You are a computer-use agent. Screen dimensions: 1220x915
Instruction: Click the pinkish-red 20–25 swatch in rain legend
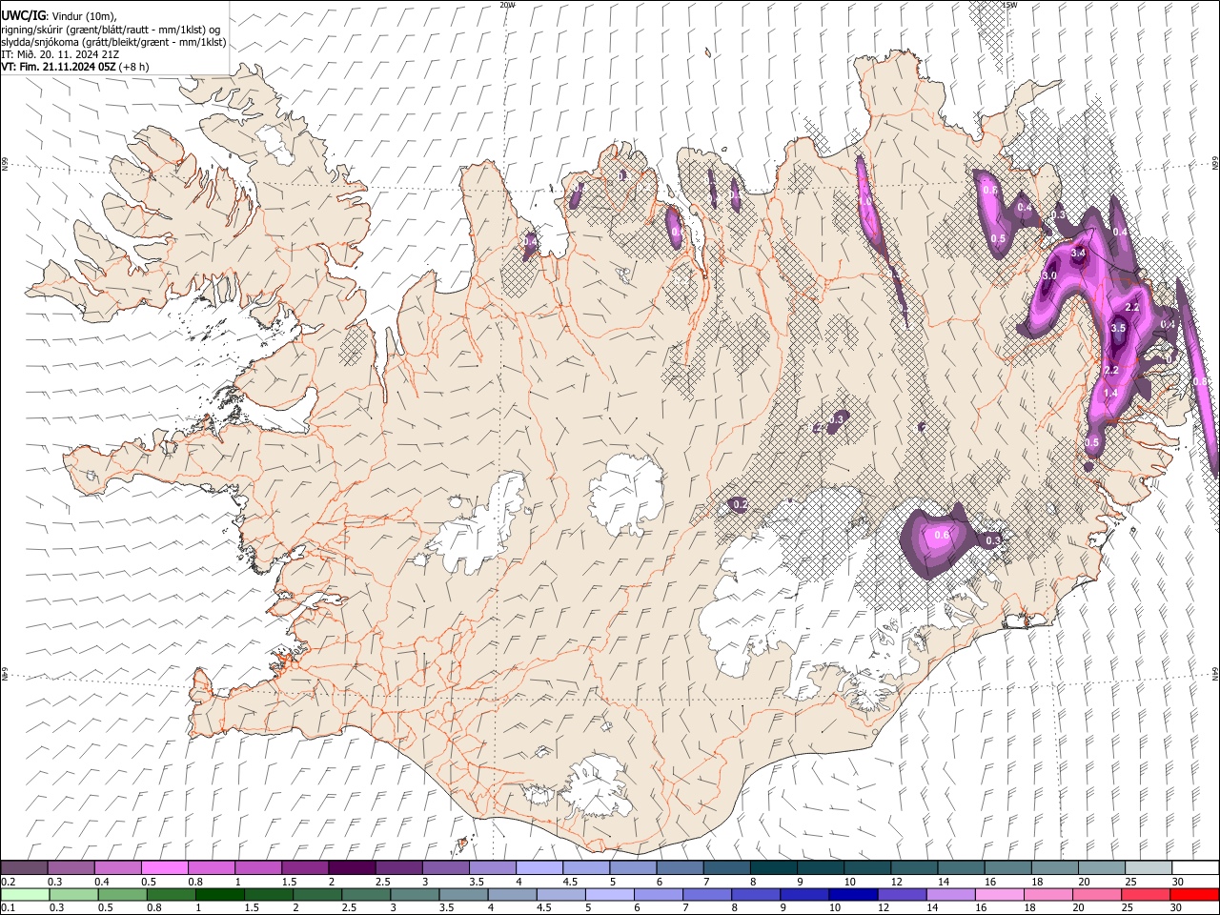click(1148, 894)
